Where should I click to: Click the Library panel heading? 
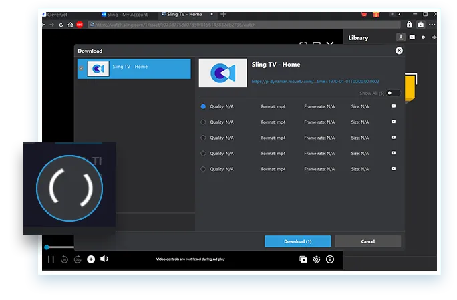coord(358,38)
